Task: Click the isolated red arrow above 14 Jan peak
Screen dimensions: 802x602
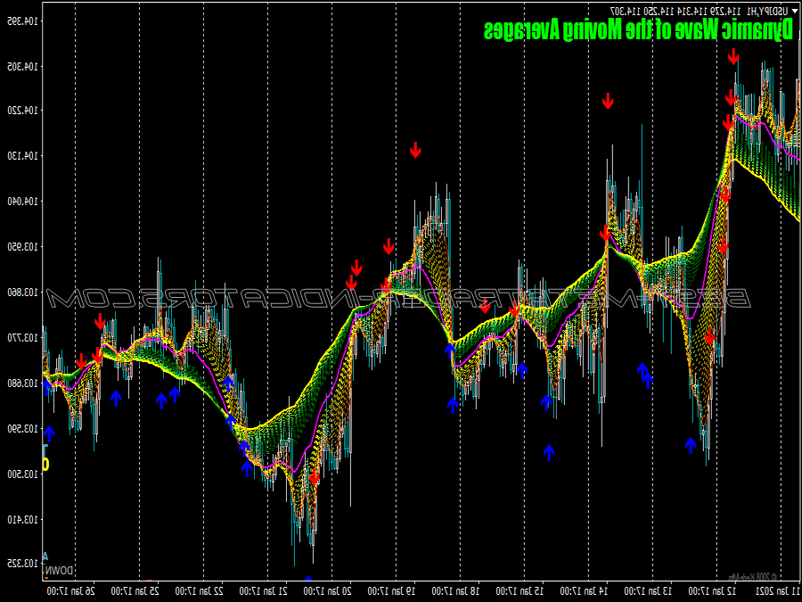Action: pos(608,102)
